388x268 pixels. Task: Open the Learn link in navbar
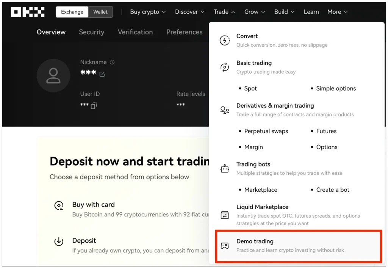click(x=311, y=12)
